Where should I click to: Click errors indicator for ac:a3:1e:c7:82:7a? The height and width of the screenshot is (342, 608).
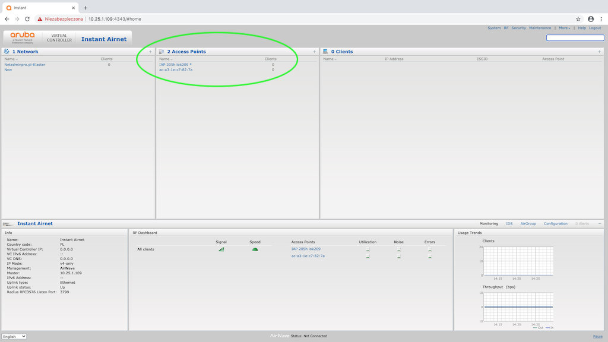click(x=430, y=256)
